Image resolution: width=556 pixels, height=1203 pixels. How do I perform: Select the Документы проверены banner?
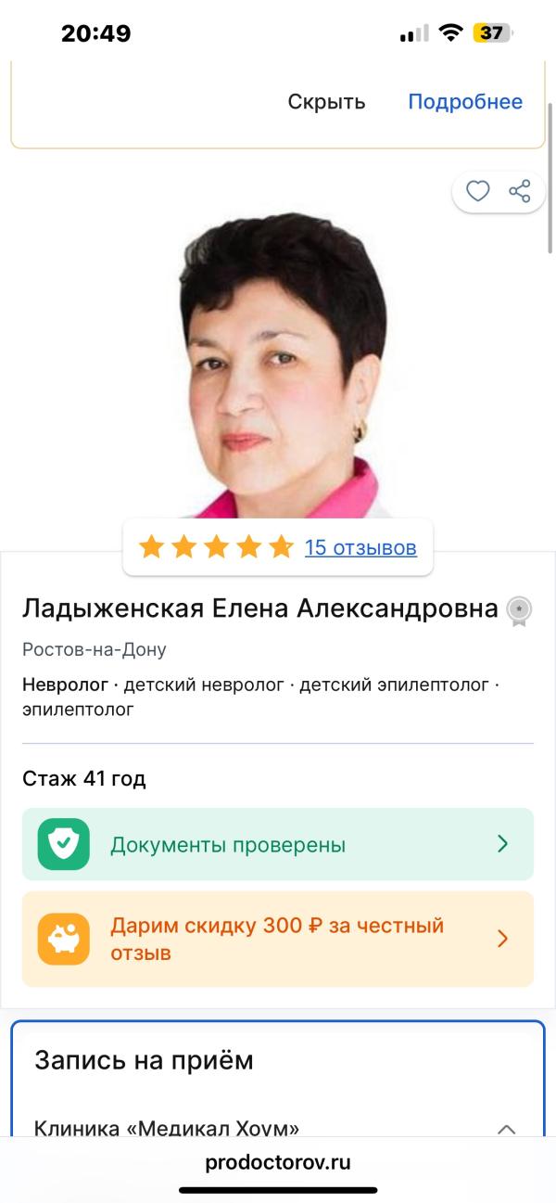click(278, 844)
